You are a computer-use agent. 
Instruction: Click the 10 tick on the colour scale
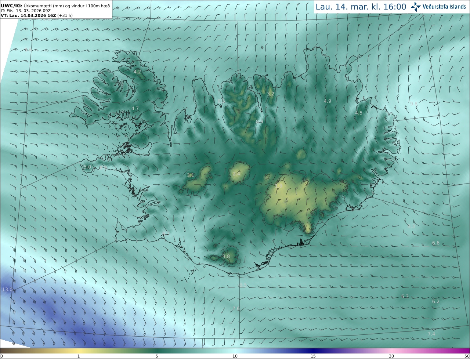coord(235,356)
